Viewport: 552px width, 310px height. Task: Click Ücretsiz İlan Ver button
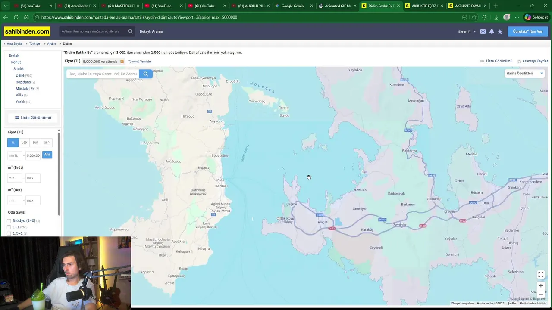click(528, 31)
